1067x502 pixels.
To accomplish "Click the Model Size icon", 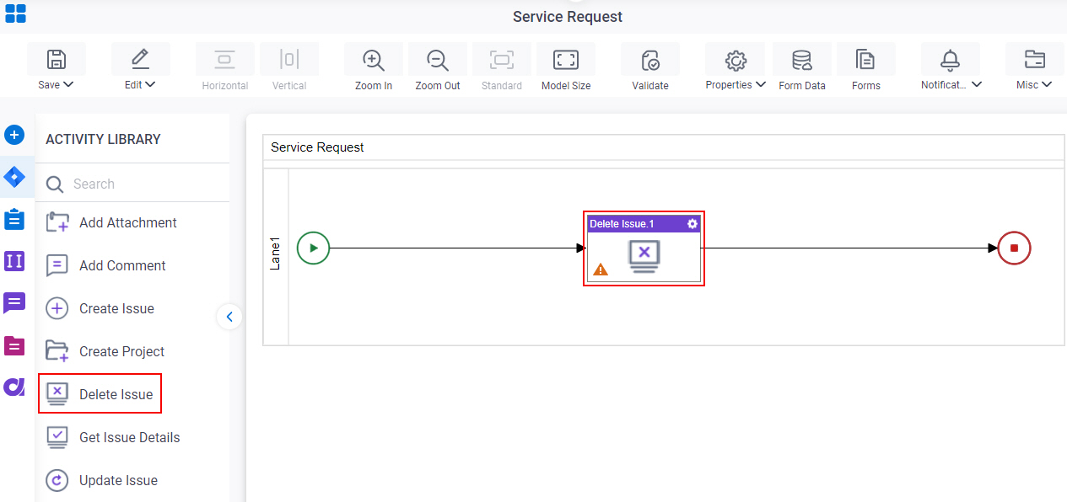I will click(565, 60).
